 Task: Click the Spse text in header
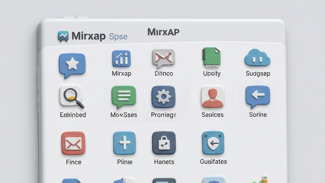point(118,37)
